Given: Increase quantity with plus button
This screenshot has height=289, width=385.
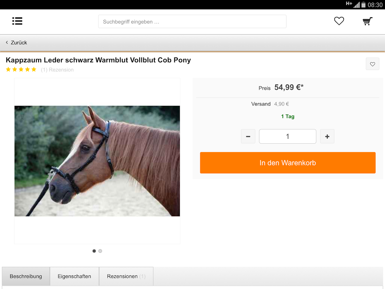Looking at the screenshot, I should [327, 137].
